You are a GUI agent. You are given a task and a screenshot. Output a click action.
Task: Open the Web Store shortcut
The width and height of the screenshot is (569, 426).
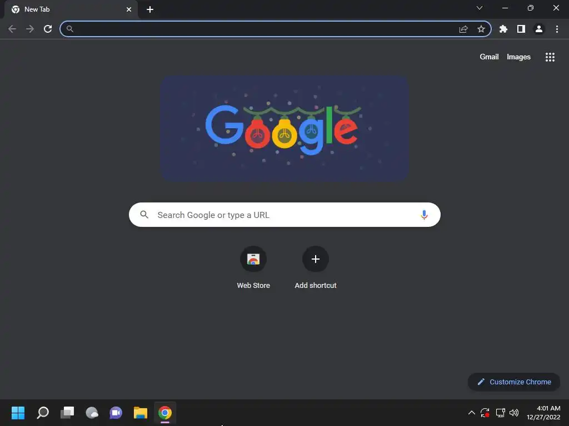point(253,268)
